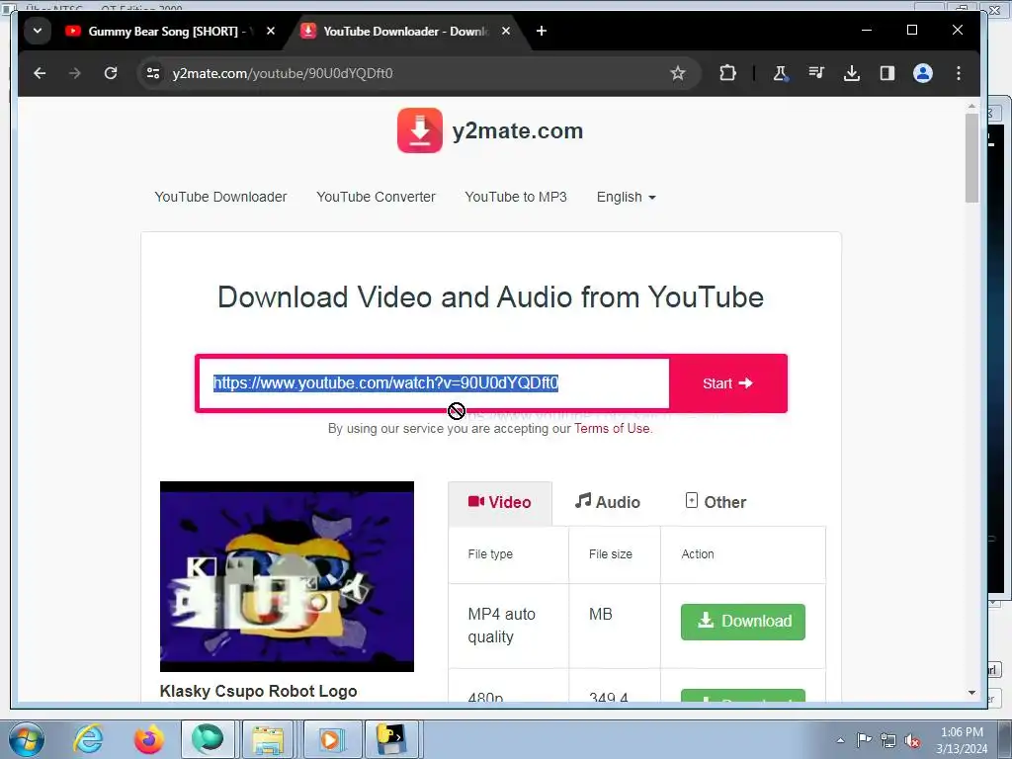Image resolution: width=1012 pixels, height=759 pixels.
Task: Click the browser forward arrow
Action: pyautogui.click(x=75, y=73)
